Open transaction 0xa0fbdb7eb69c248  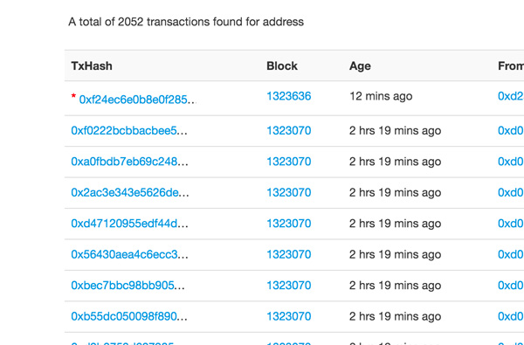pyautogui.click(x=124, y=162)
